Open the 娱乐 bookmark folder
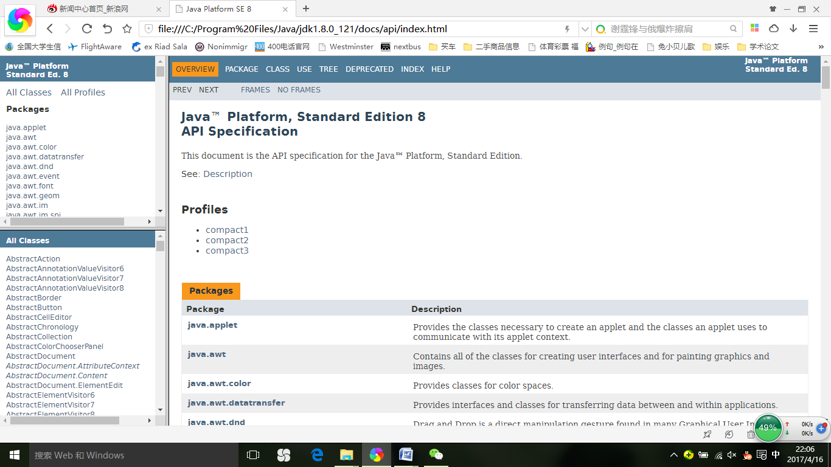The width and height of the screenshot is (831, 467). [716, 46]
